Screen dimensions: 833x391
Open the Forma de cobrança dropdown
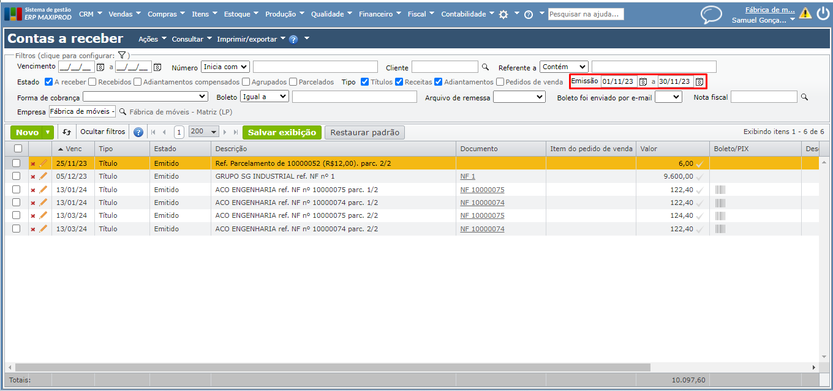(x=146, y=97)
